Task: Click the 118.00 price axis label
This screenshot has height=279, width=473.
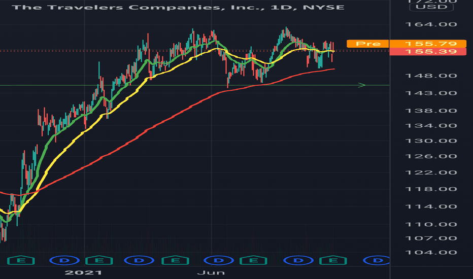Action: click(x=431, y=189)
